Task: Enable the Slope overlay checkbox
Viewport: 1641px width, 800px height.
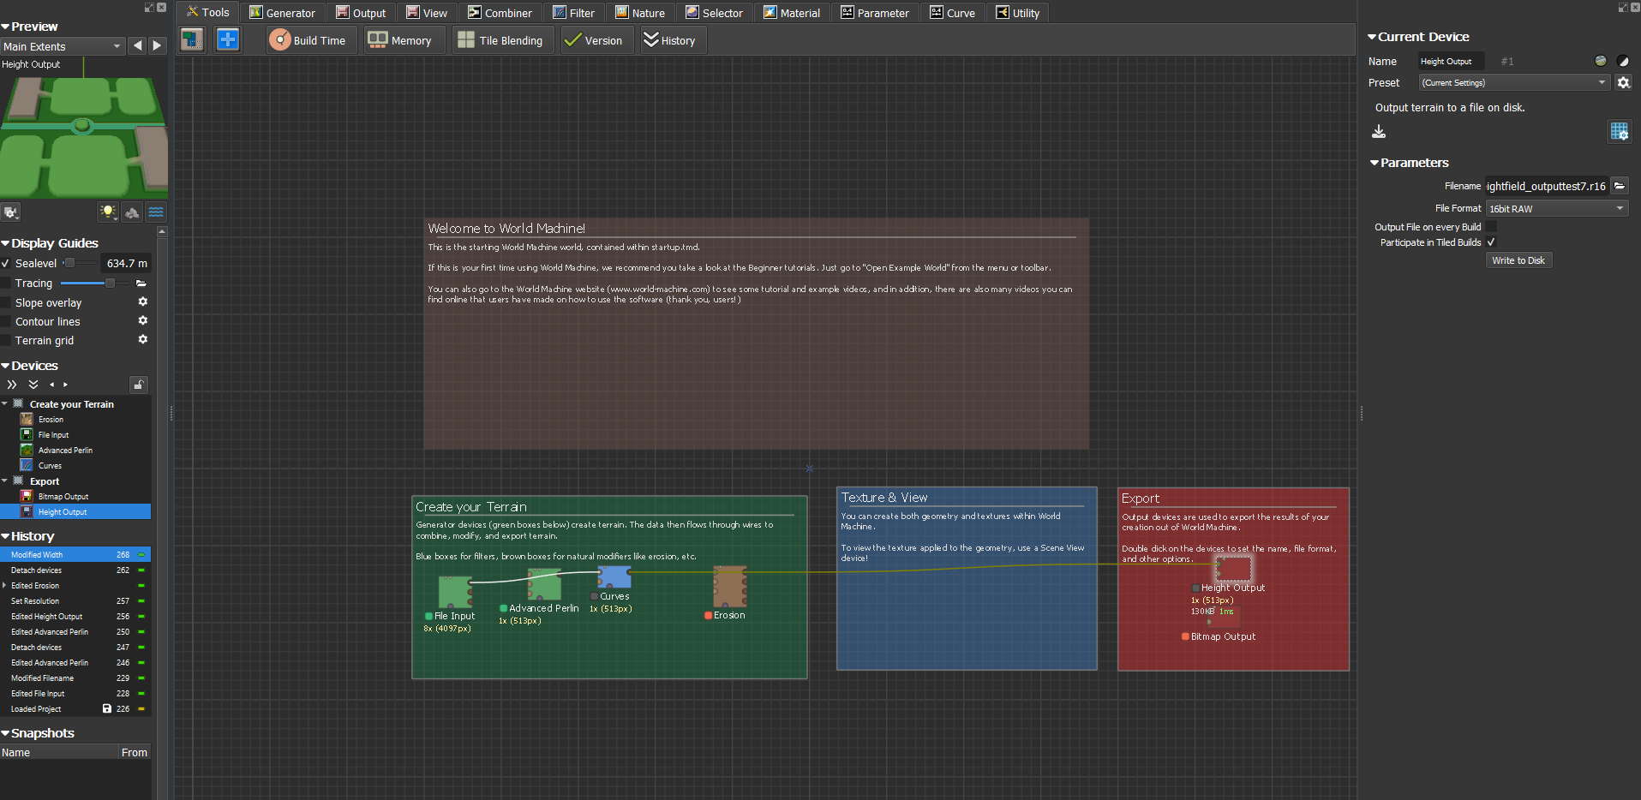Action: [5, 302]
